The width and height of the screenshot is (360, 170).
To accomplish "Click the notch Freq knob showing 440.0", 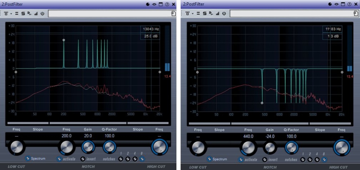I will [x=248, y=147].
